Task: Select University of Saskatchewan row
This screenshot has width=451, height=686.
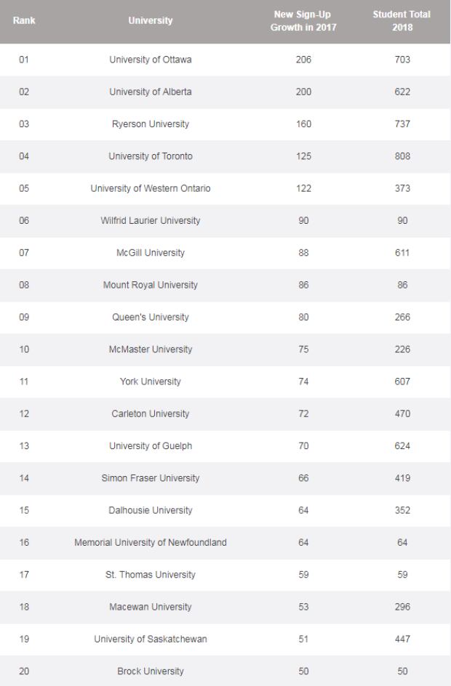Action: pyautogui.click(x=225, y=639)
